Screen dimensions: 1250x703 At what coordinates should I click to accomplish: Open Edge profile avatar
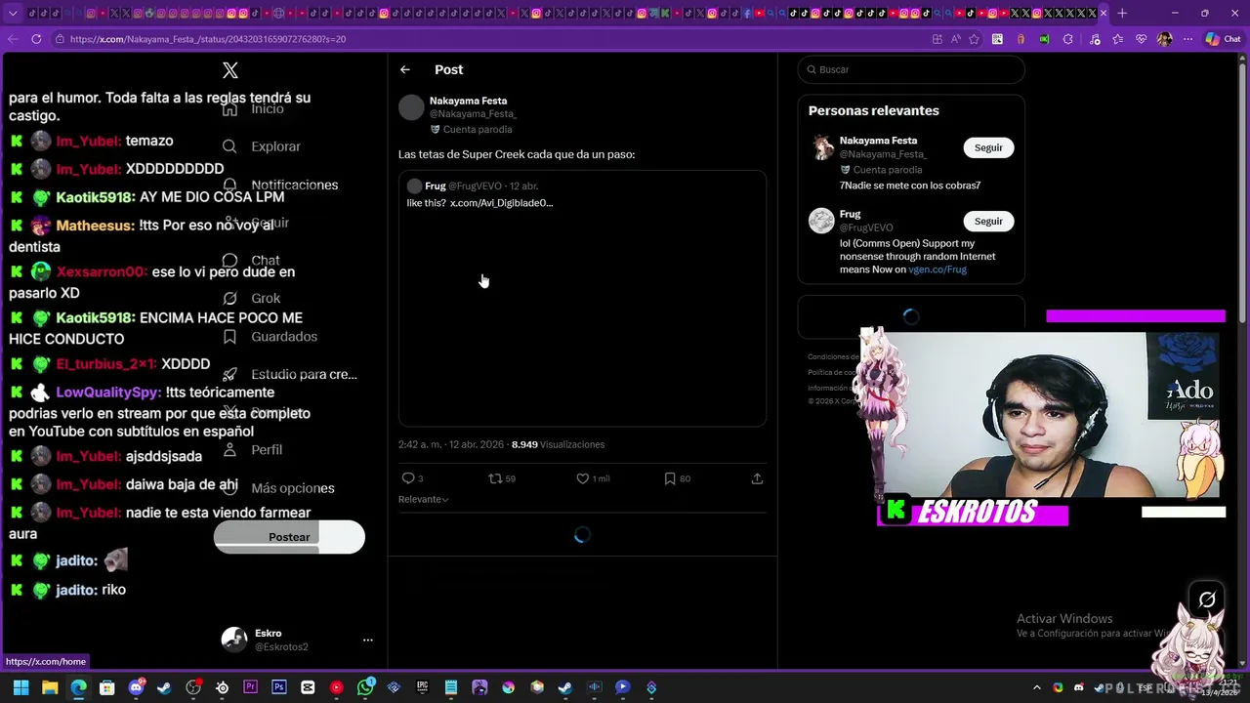point(1164,39)
